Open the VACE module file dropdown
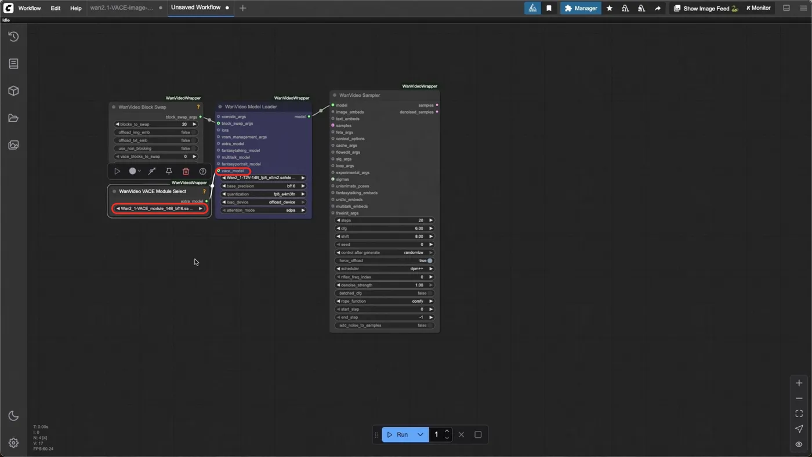 coord(159,208)
